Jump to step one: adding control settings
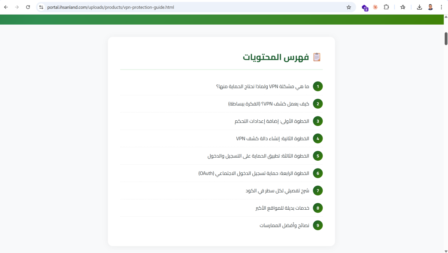The height and width of the screenshot is (253, 448). pyautogui.click(x=272, y=121)
